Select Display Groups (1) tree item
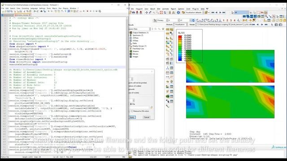Image resolution: width=287 pixels, height=161 pixels. [x=139, y=46]
